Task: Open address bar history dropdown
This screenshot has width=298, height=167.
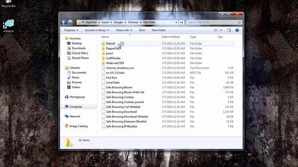Action: [176, 22]
